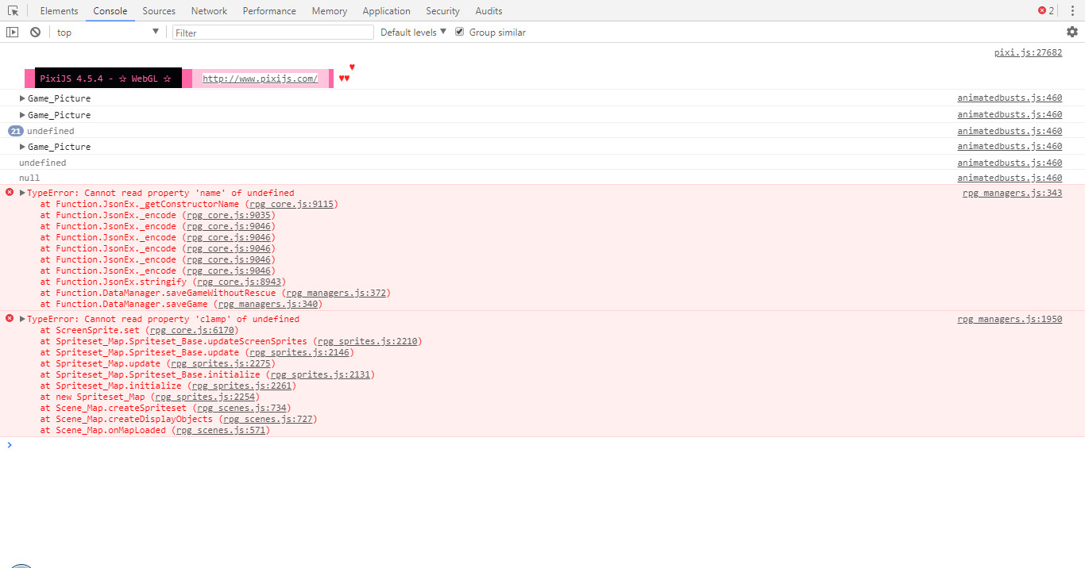Open the Default levels dropdown
Viewport: 1085px width, 568px height.
click(x=413, y=33)
